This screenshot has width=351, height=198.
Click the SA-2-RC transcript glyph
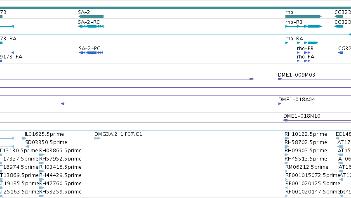coord(91,26)
